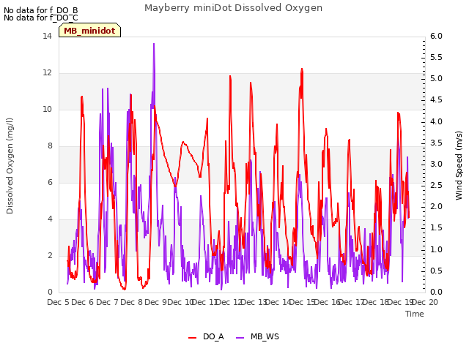469x351 pixels.
Task: Toggle the MB_WS series legend entry
Action: [257, 336]
